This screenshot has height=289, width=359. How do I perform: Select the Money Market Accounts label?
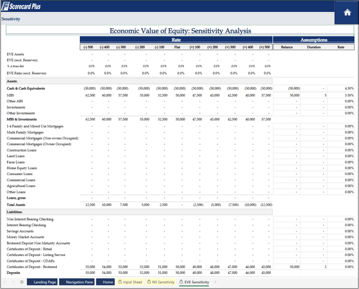(x=26, y=237)
